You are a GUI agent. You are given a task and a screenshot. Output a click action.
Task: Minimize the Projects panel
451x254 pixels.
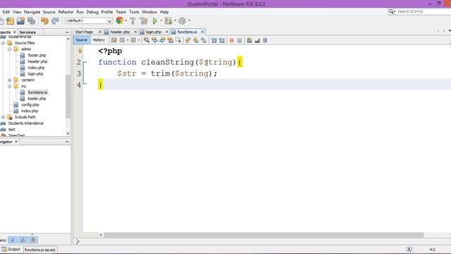67,32
